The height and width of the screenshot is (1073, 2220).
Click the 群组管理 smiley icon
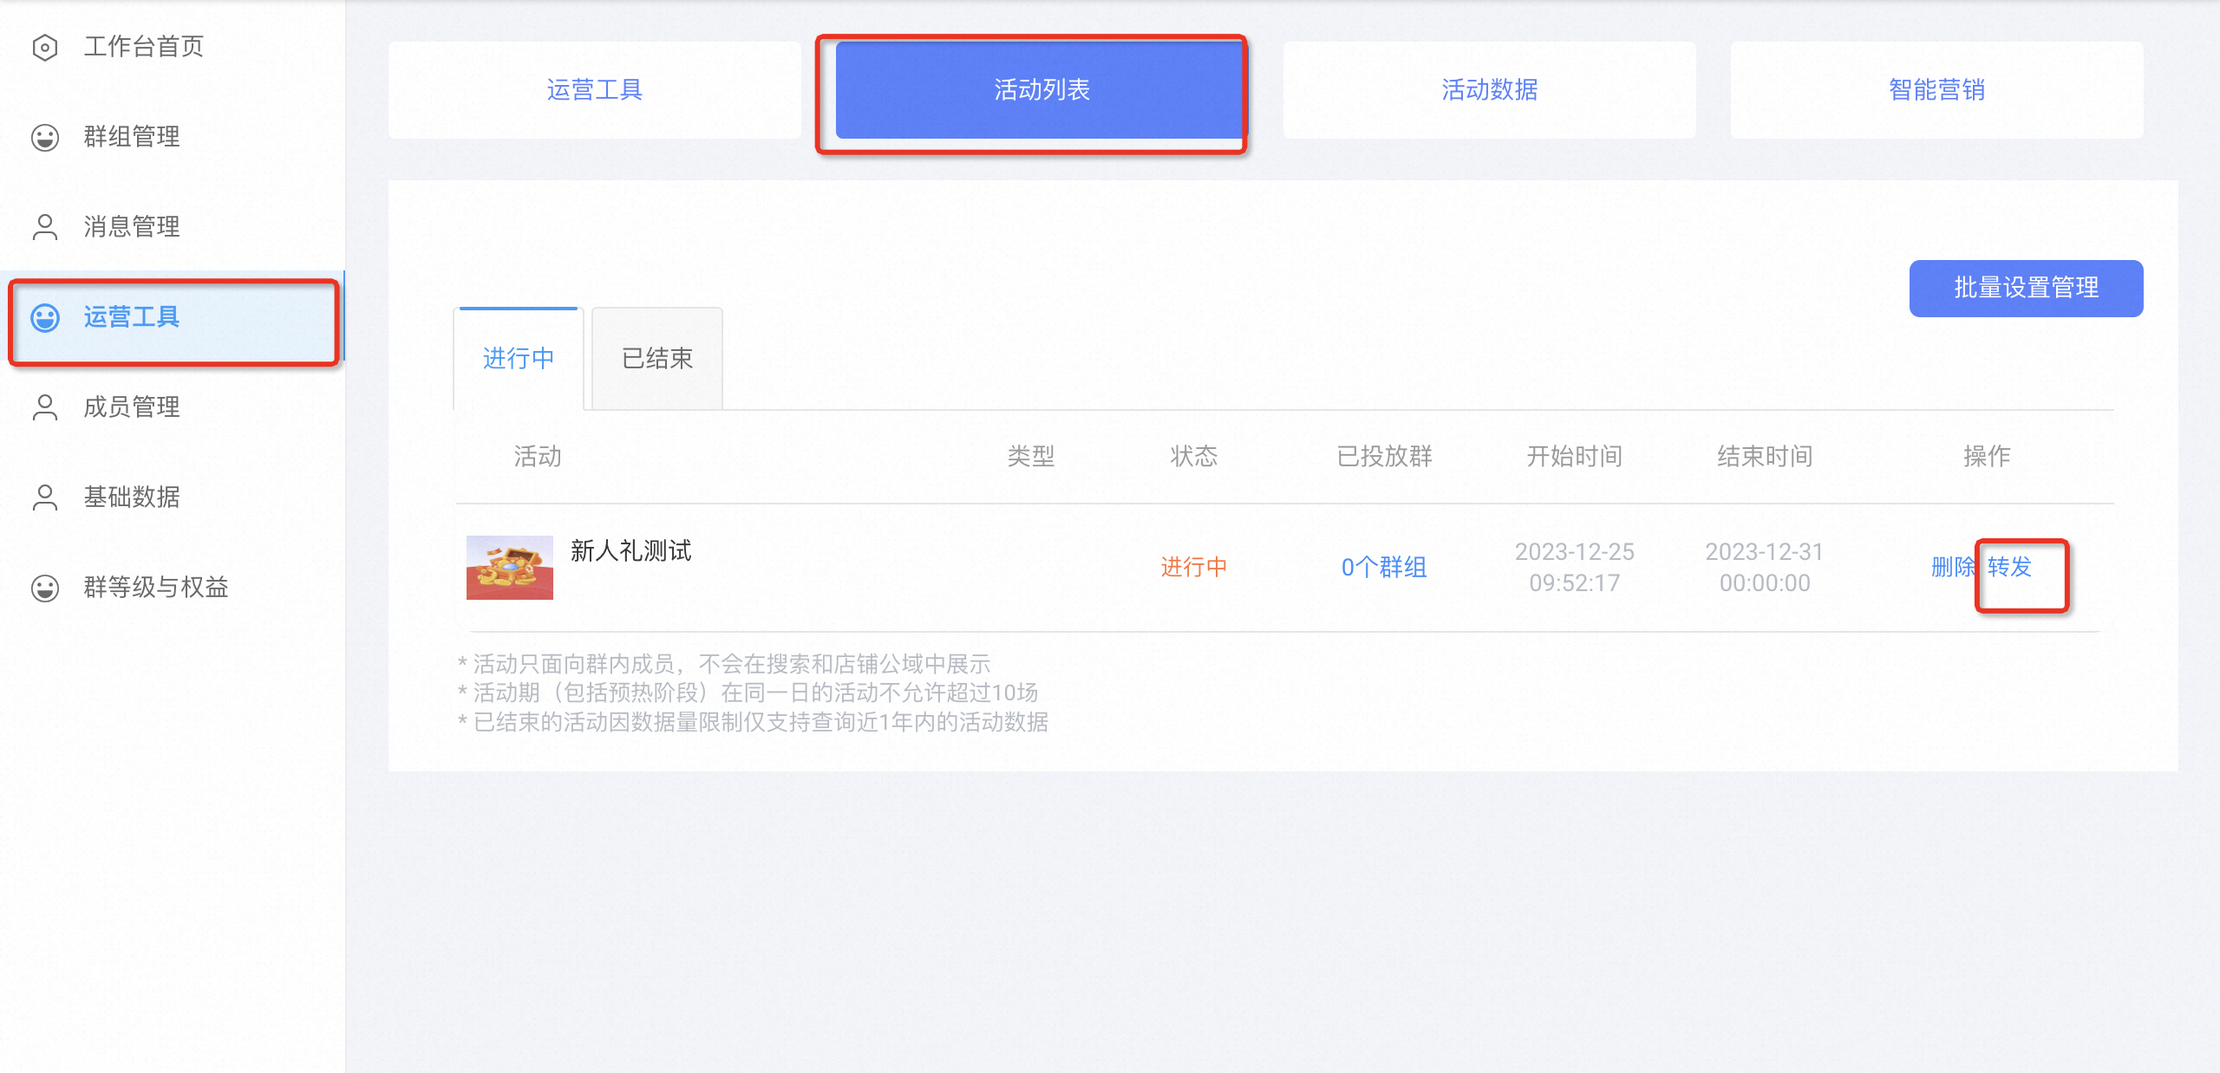45,137
